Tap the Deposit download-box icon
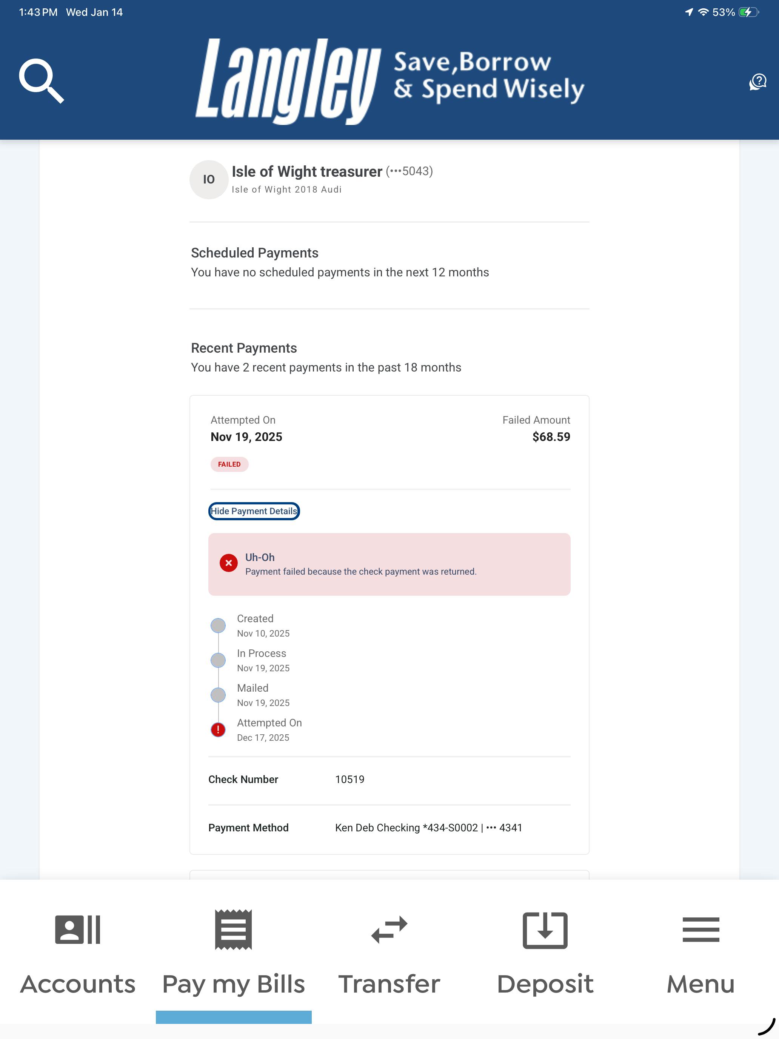779x1039 pixels. coord(545,930)
